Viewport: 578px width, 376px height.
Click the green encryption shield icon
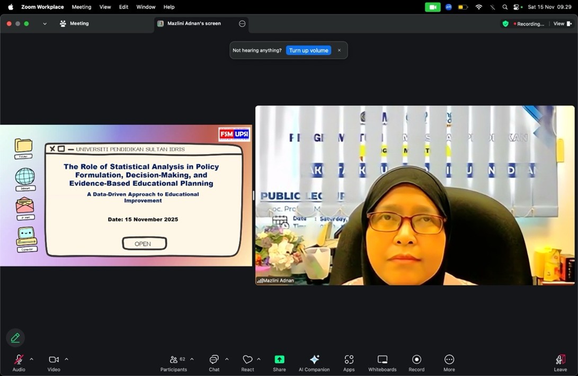[505, 24]
